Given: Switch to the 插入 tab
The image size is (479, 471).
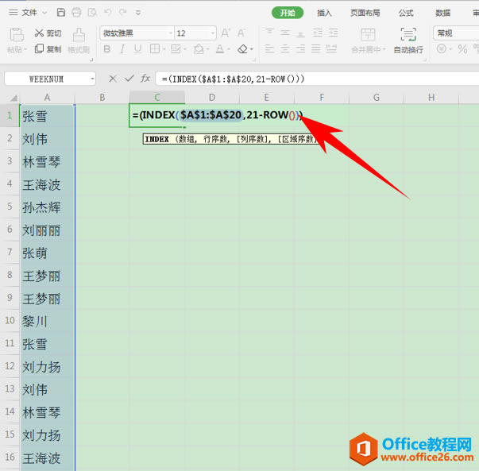Looking at the screenshot, I should coord(324,13).
